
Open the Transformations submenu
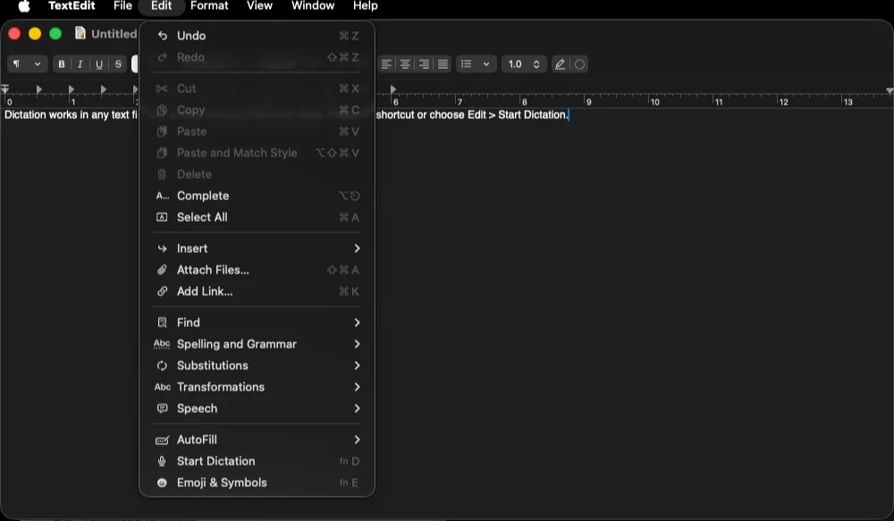257,387
